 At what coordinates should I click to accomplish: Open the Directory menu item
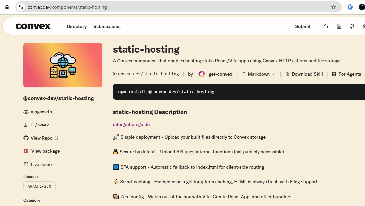76,27
